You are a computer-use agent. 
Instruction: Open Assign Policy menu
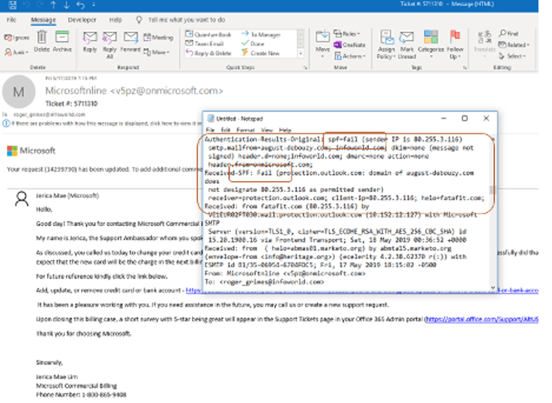coord(386,45)
